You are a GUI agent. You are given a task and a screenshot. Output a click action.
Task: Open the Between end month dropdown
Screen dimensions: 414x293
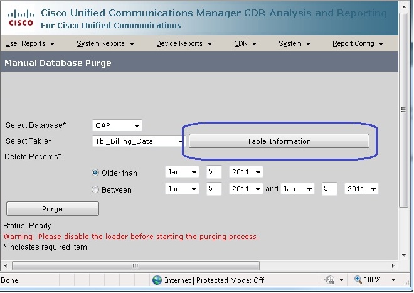[297, 189]
